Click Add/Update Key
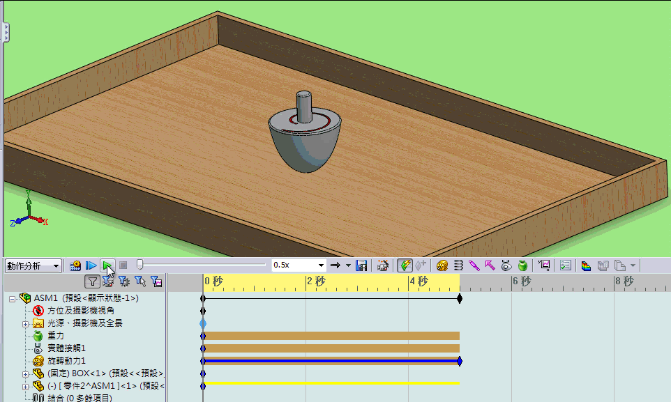This screenshot has height=402, width=671. (419, 265)
